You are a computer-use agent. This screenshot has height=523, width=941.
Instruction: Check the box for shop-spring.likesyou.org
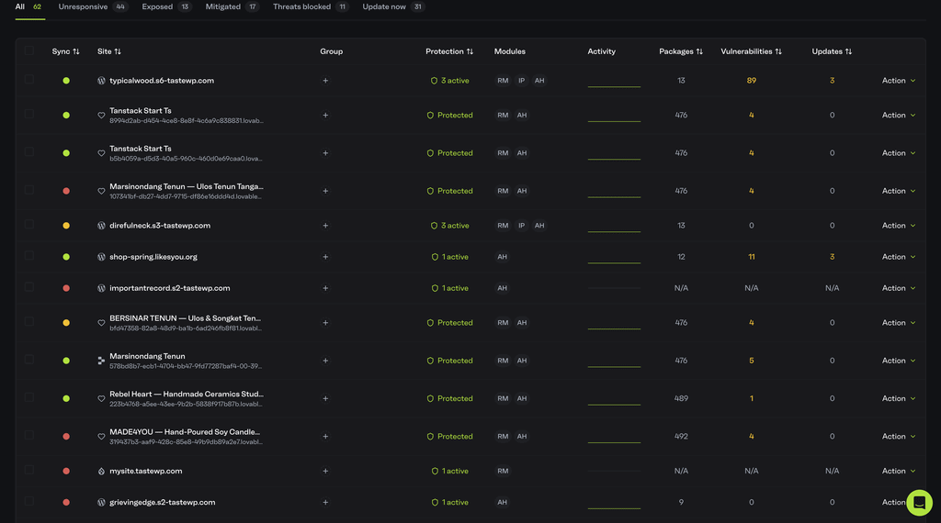click(28, 256)
